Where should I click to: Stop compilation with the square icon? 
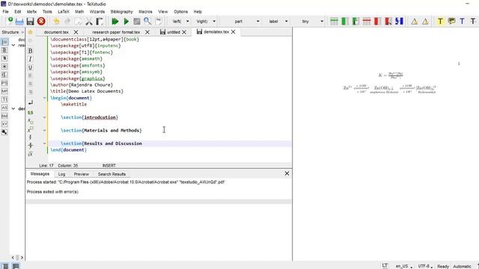[x=137, y=22]
